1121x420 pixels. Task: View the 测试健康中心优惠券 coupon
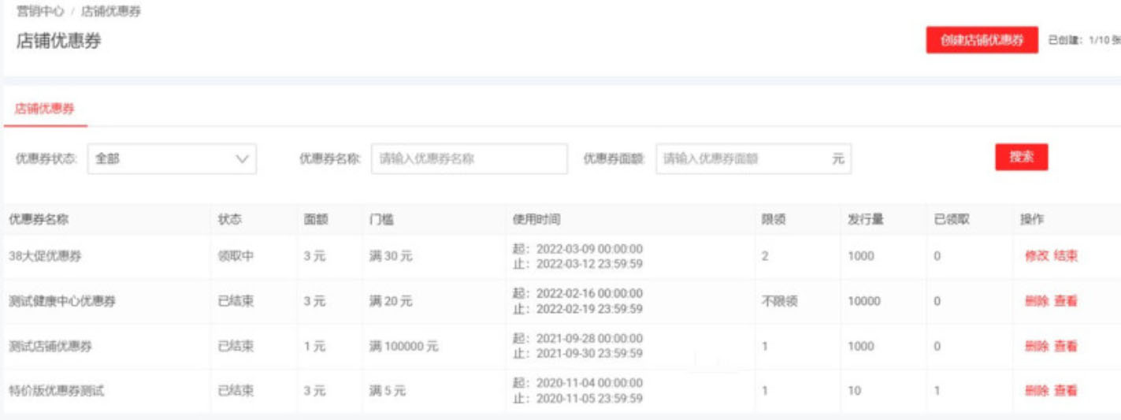click(x=1065, y=301)
